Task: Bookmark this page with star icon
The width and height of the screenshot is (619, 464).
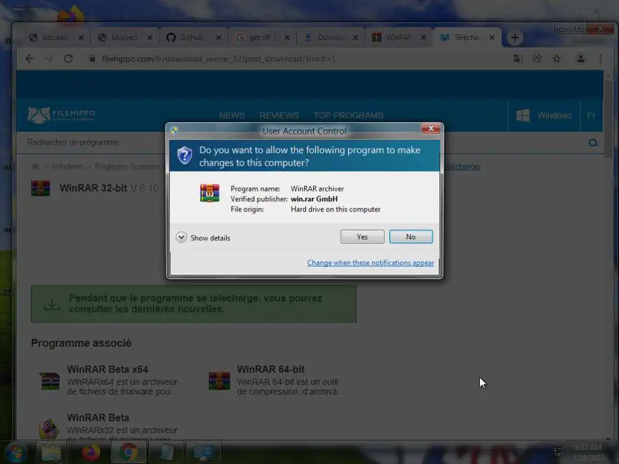Action: tap(557, 59)
